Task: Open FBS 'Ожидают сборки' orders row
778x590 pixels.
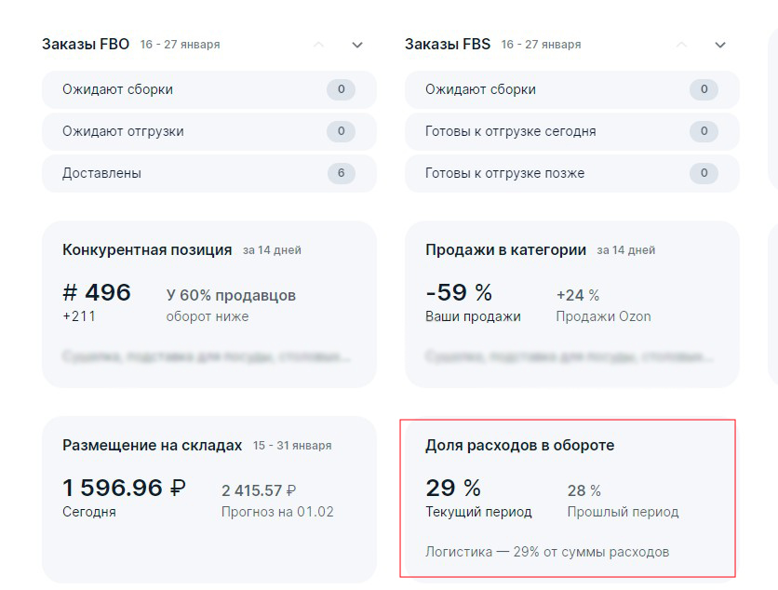Action: (572, 89)
